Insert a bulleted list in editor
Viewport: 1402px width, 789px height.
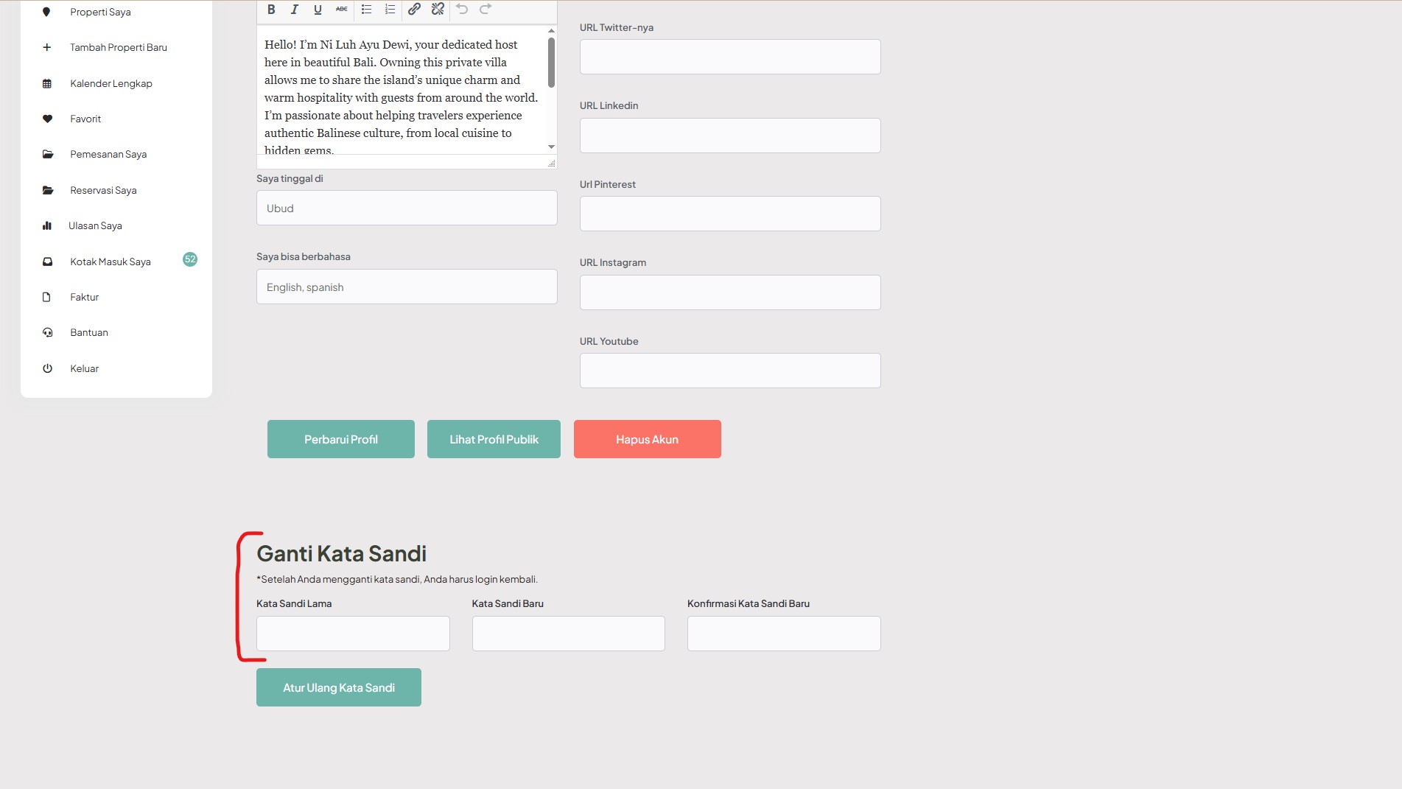[366, 10]
